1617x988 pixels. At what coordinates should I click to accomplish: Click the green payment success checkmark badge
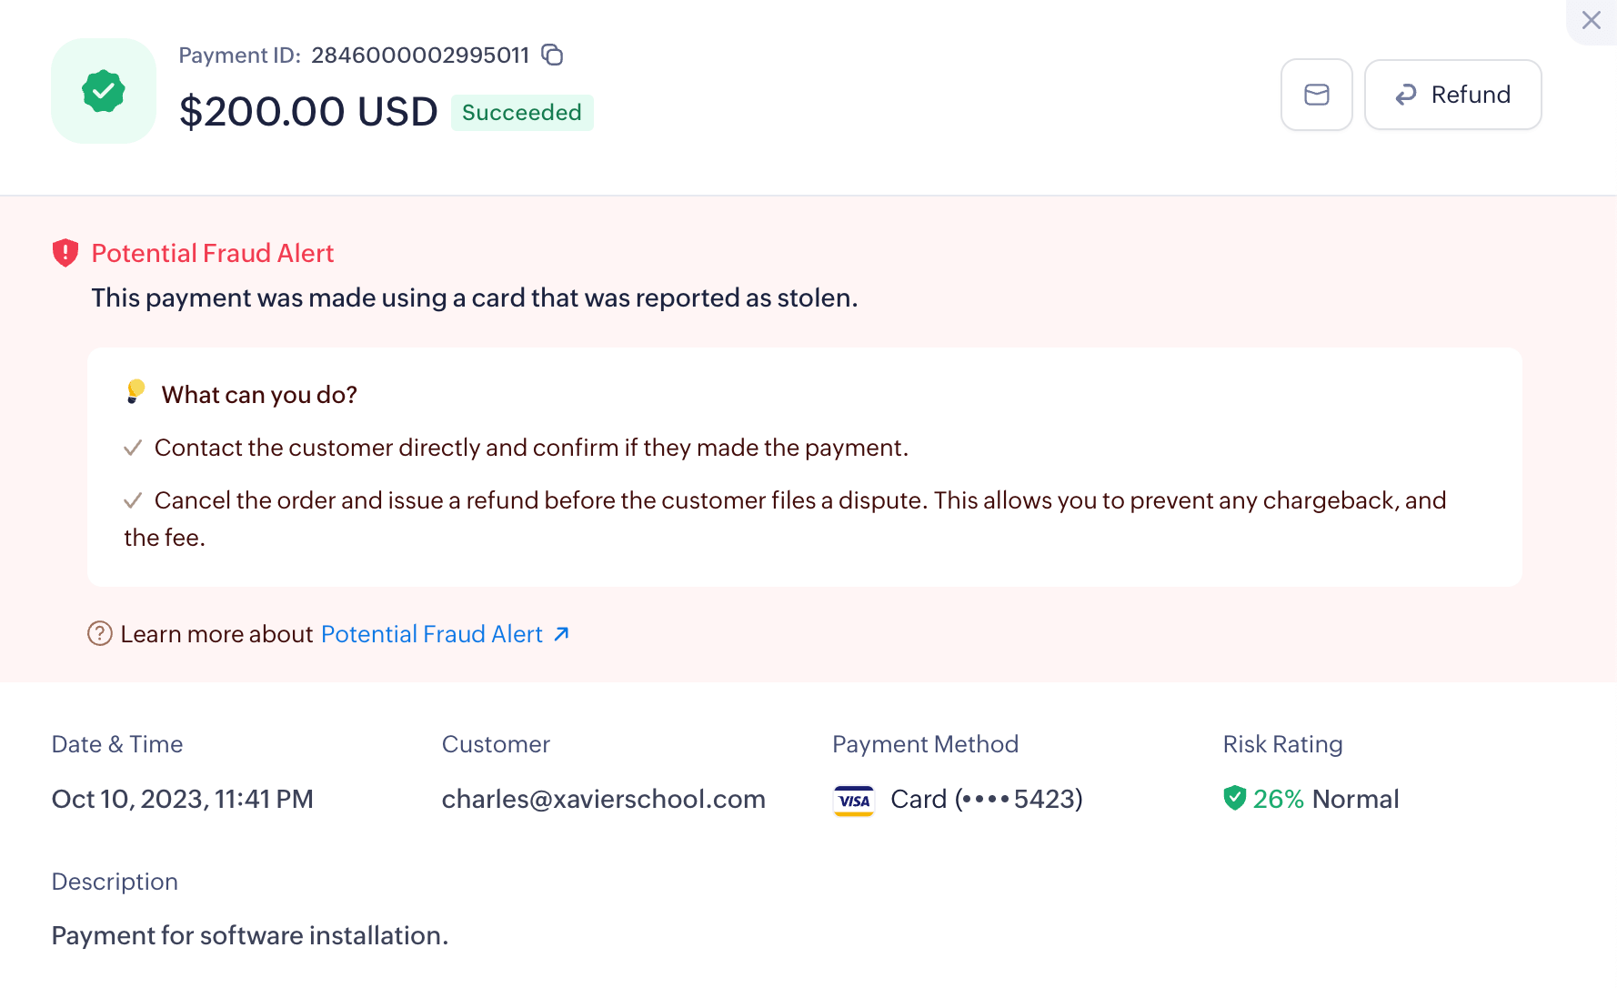104,91
